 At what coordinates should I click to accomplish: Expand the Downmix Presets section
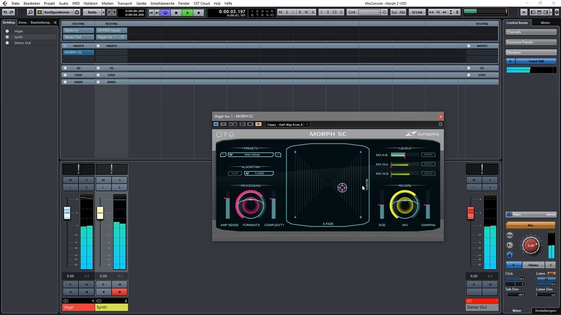531,42
